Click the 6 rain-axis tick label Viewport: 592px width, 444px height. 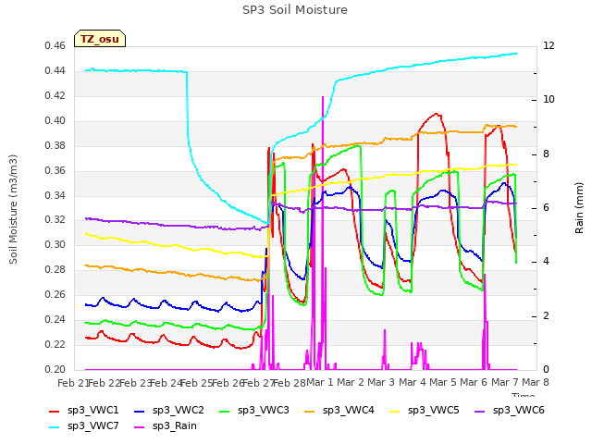[547, 207]
